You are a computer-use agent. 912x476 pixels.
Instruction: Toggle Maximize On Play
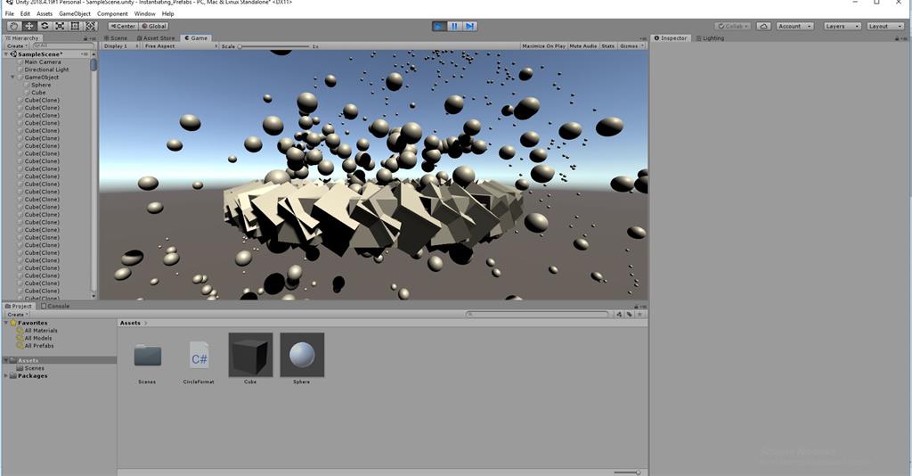(x=543, y=45)
